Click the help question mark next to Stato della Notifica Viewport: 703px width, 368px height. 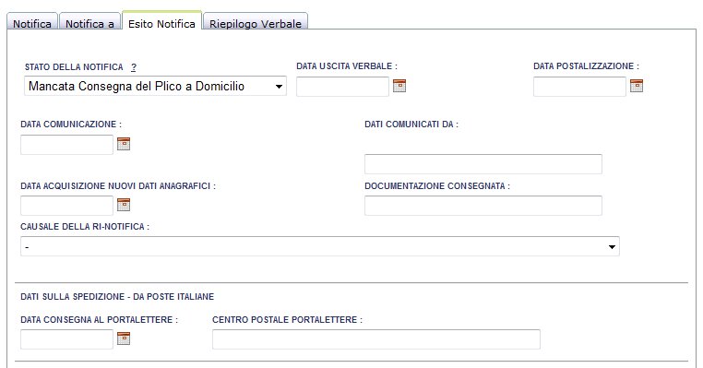point(134,67)
